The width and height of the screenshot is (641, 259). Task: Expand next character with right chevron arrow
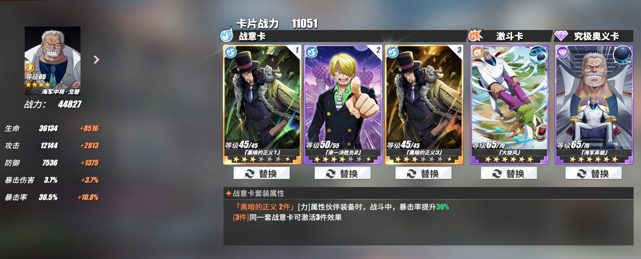[96, 60]
